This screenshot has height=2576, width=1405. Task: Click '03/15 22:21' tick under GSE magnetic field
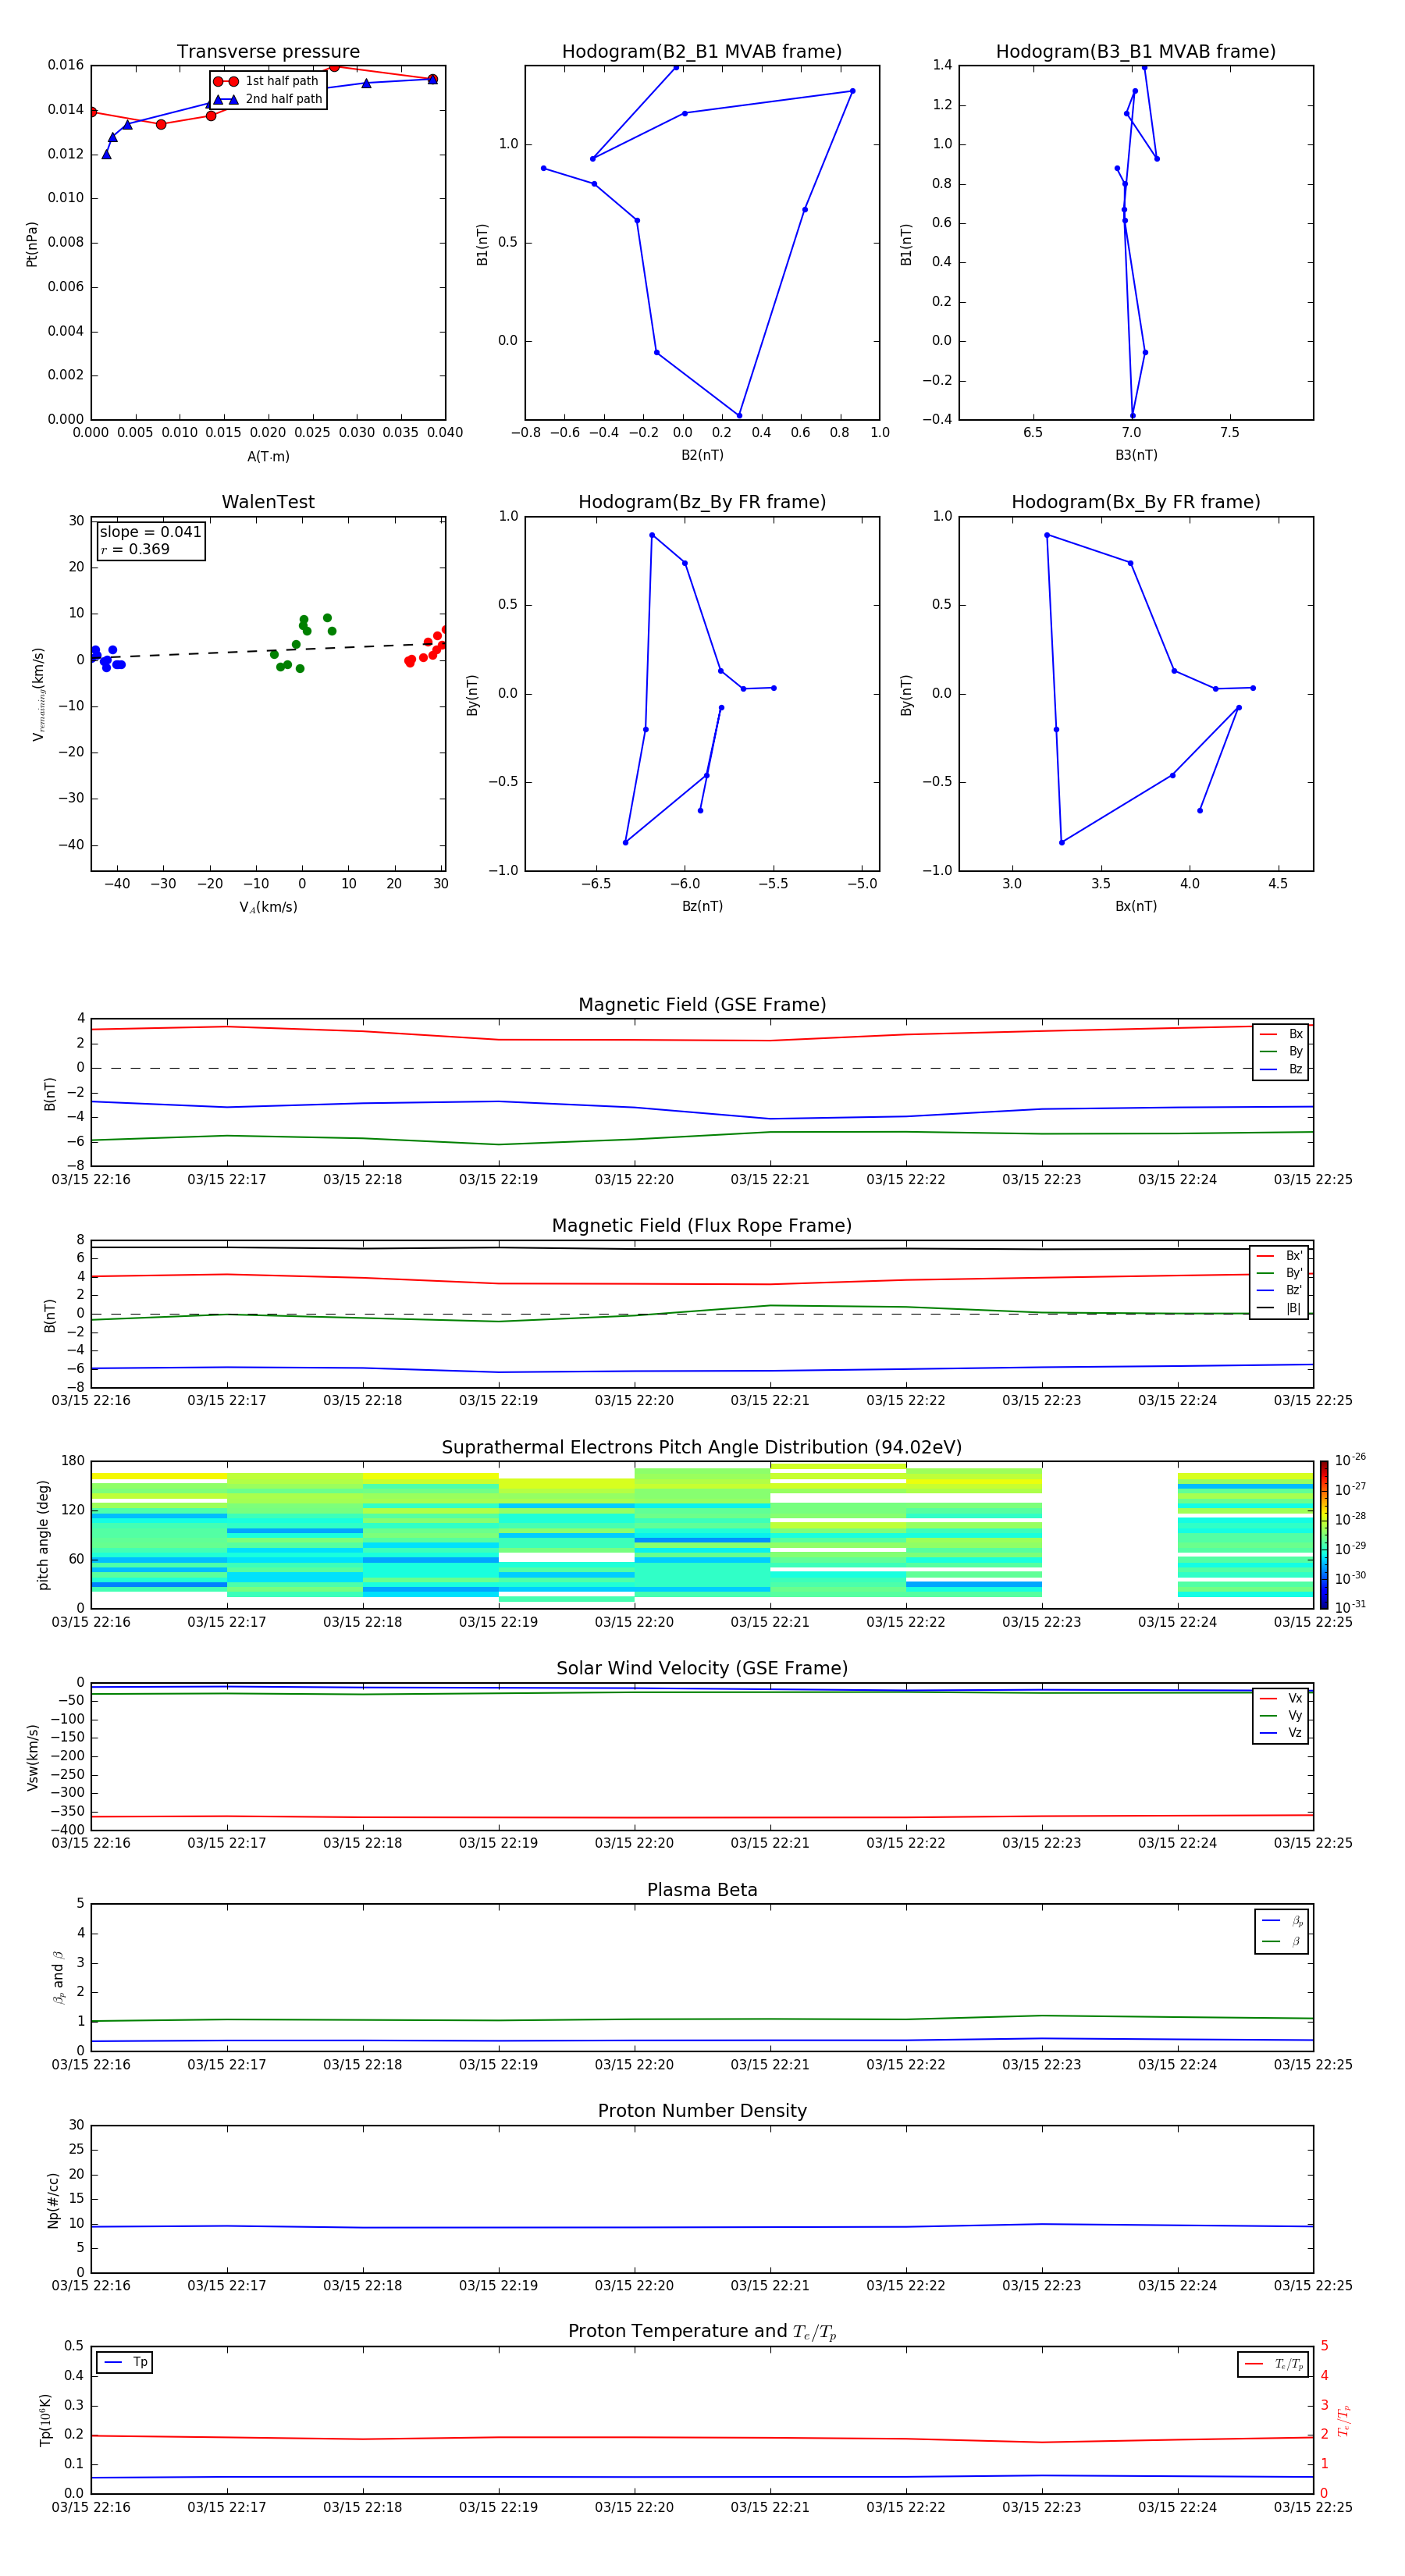pos(770,1180)
